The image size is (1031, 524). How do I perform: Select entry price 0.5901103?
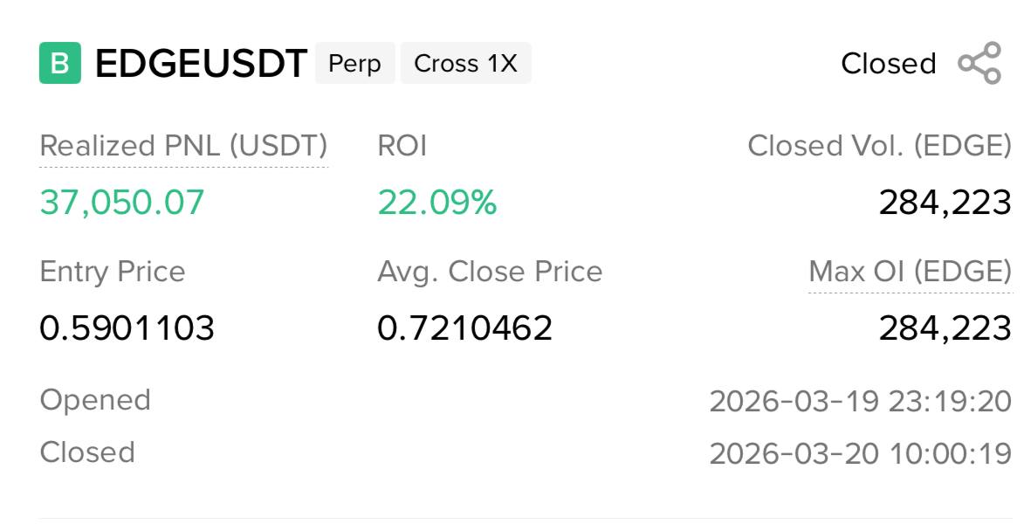(x=127, y=328)
